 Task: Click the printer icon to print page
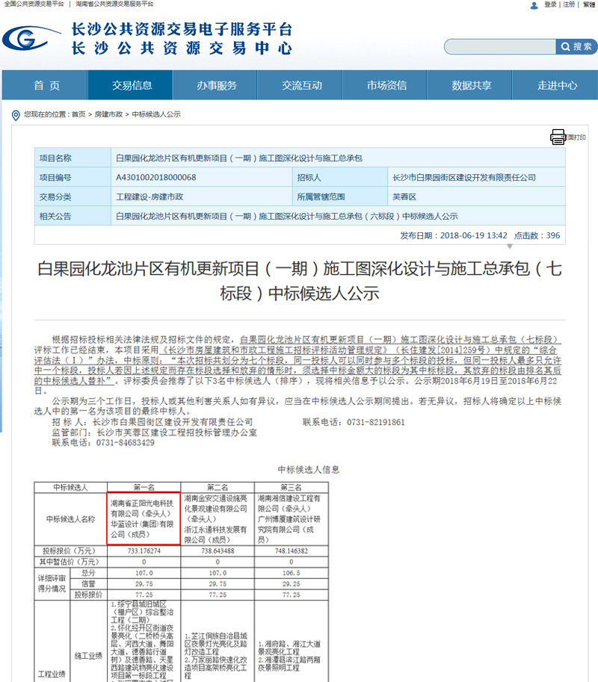pos(558,137)
